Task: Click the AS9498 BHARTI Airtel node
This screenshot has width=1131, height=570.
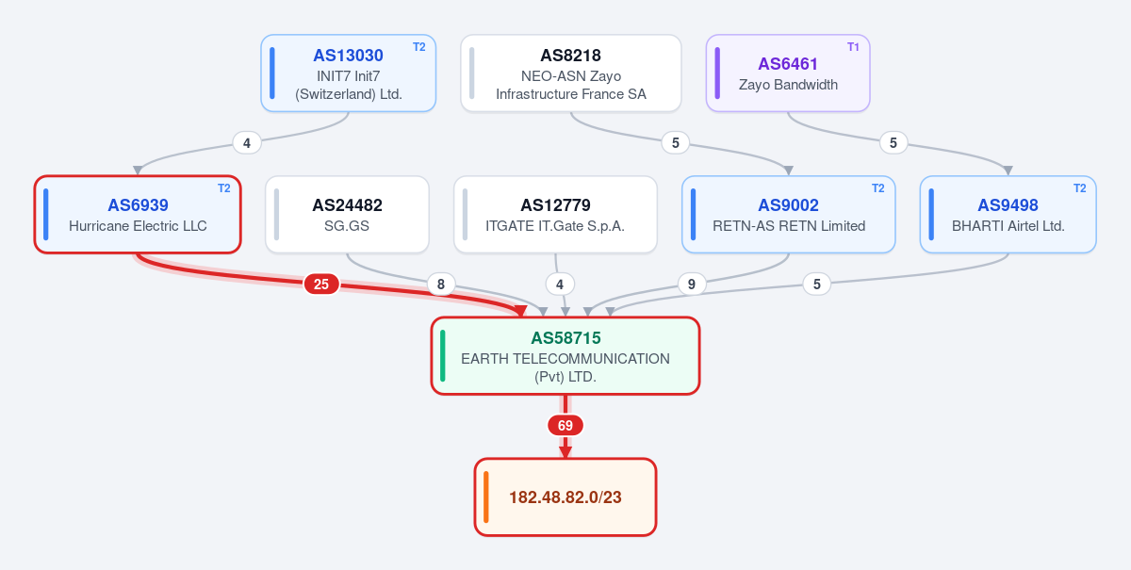Action: (1008, 215)
